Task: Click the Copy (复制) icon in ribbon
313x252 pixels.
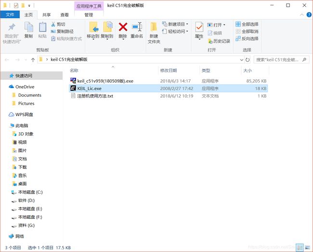Action: 28,27
